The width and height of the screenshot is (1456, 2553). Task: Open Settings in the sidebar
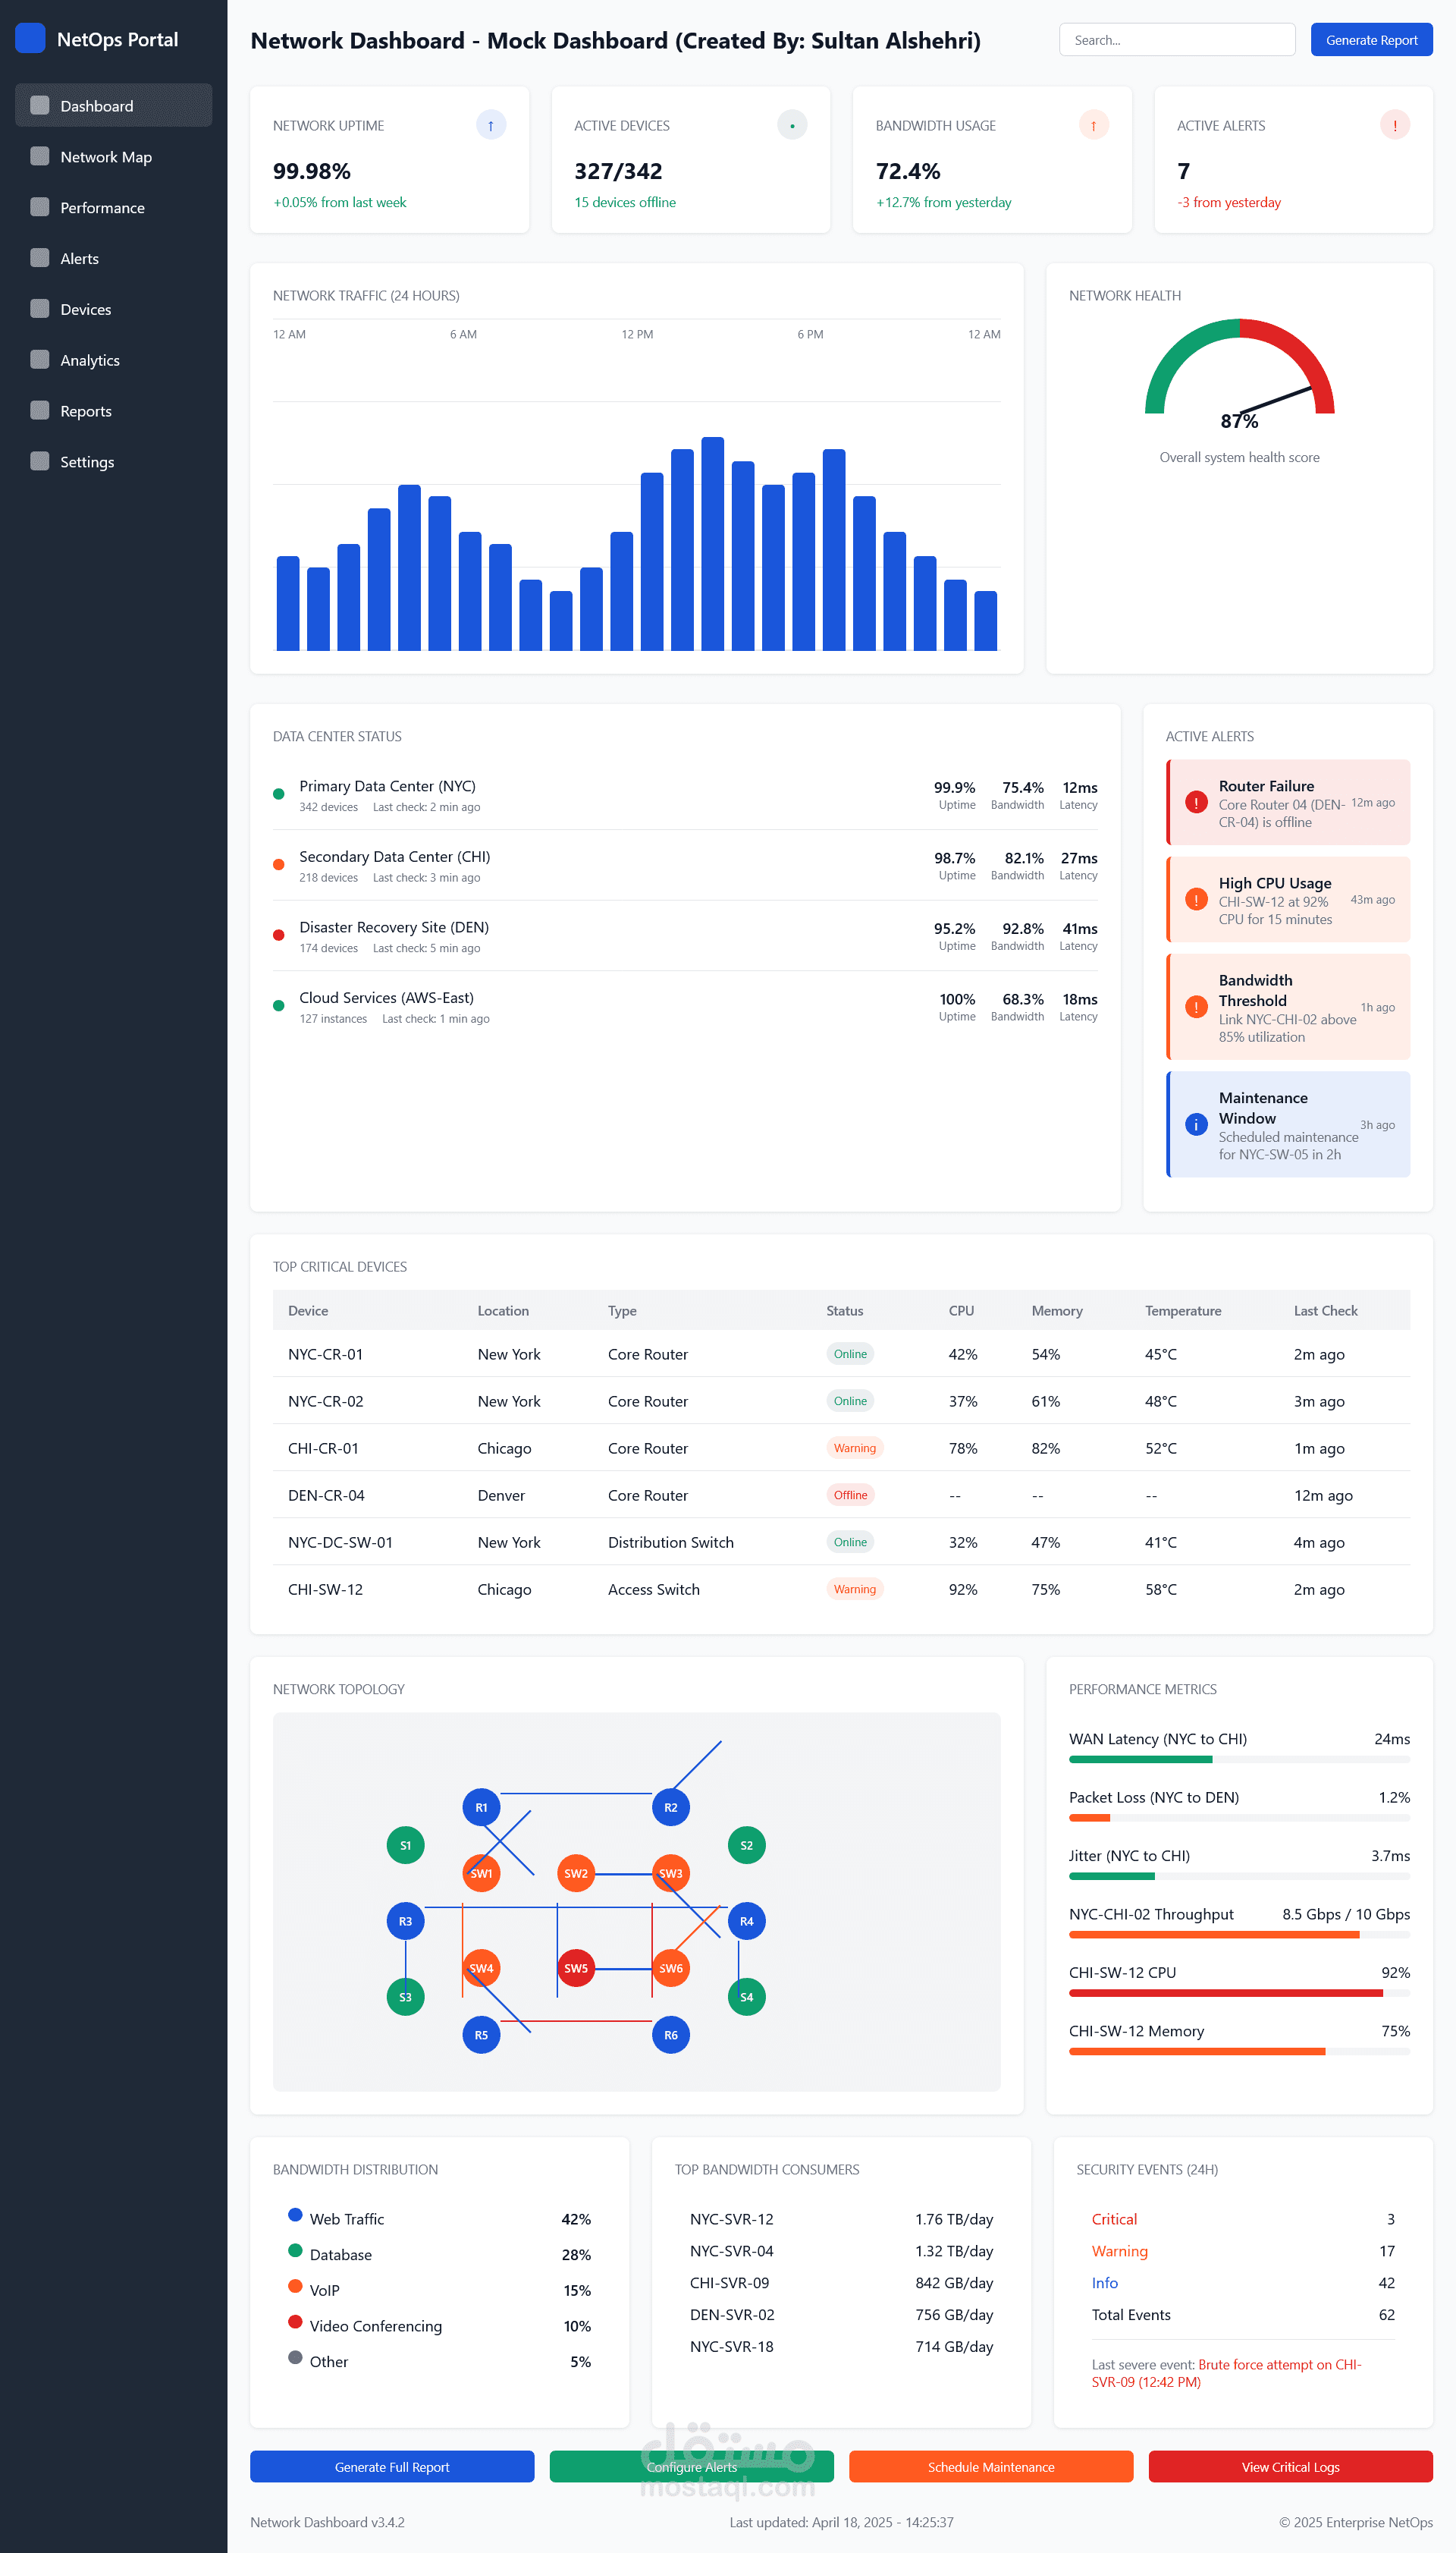coord(114,461)
